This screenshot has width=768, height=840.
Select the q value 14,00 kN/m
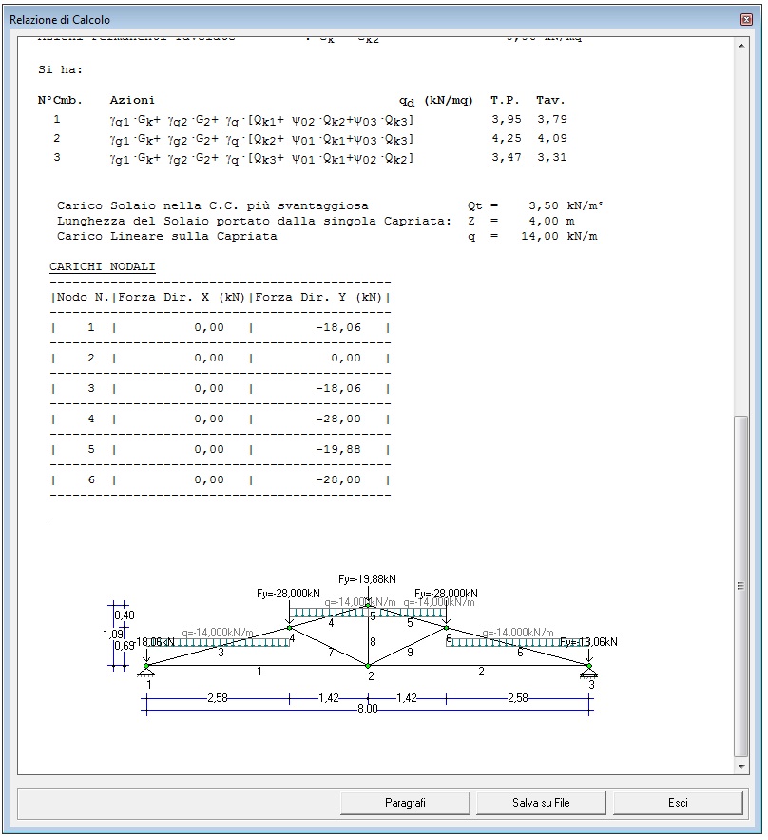(x=559, y=236)
